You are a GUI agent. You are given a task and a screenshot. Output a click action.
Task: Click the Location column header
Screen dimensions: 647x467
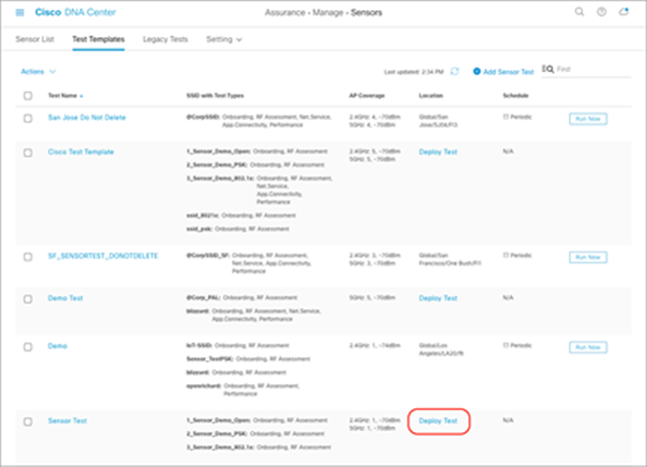tap(430, 96)
